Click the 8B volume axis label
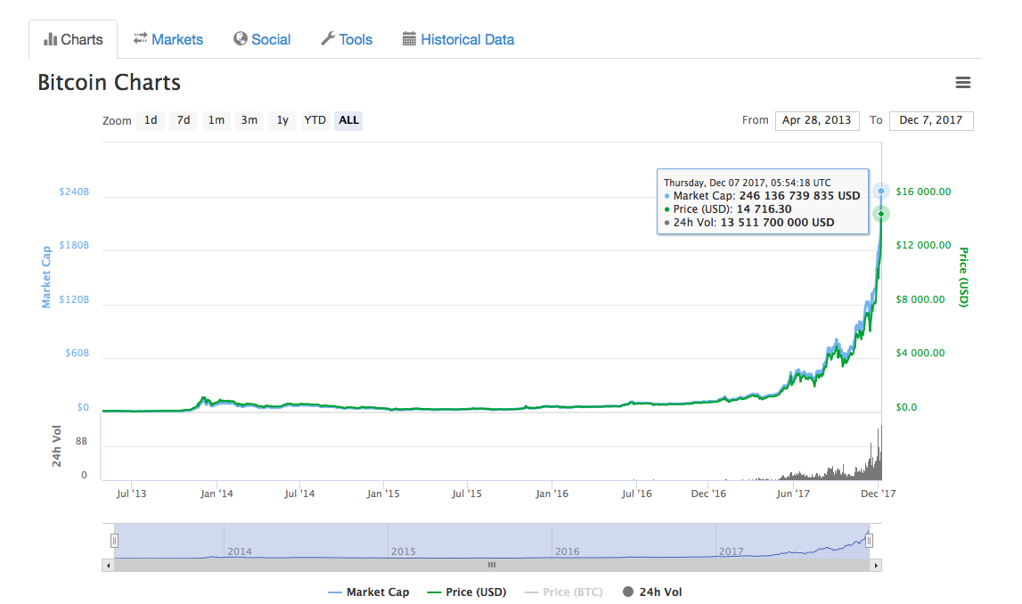The width and height of the screenshot is (1022, 604). coord(81,441)
